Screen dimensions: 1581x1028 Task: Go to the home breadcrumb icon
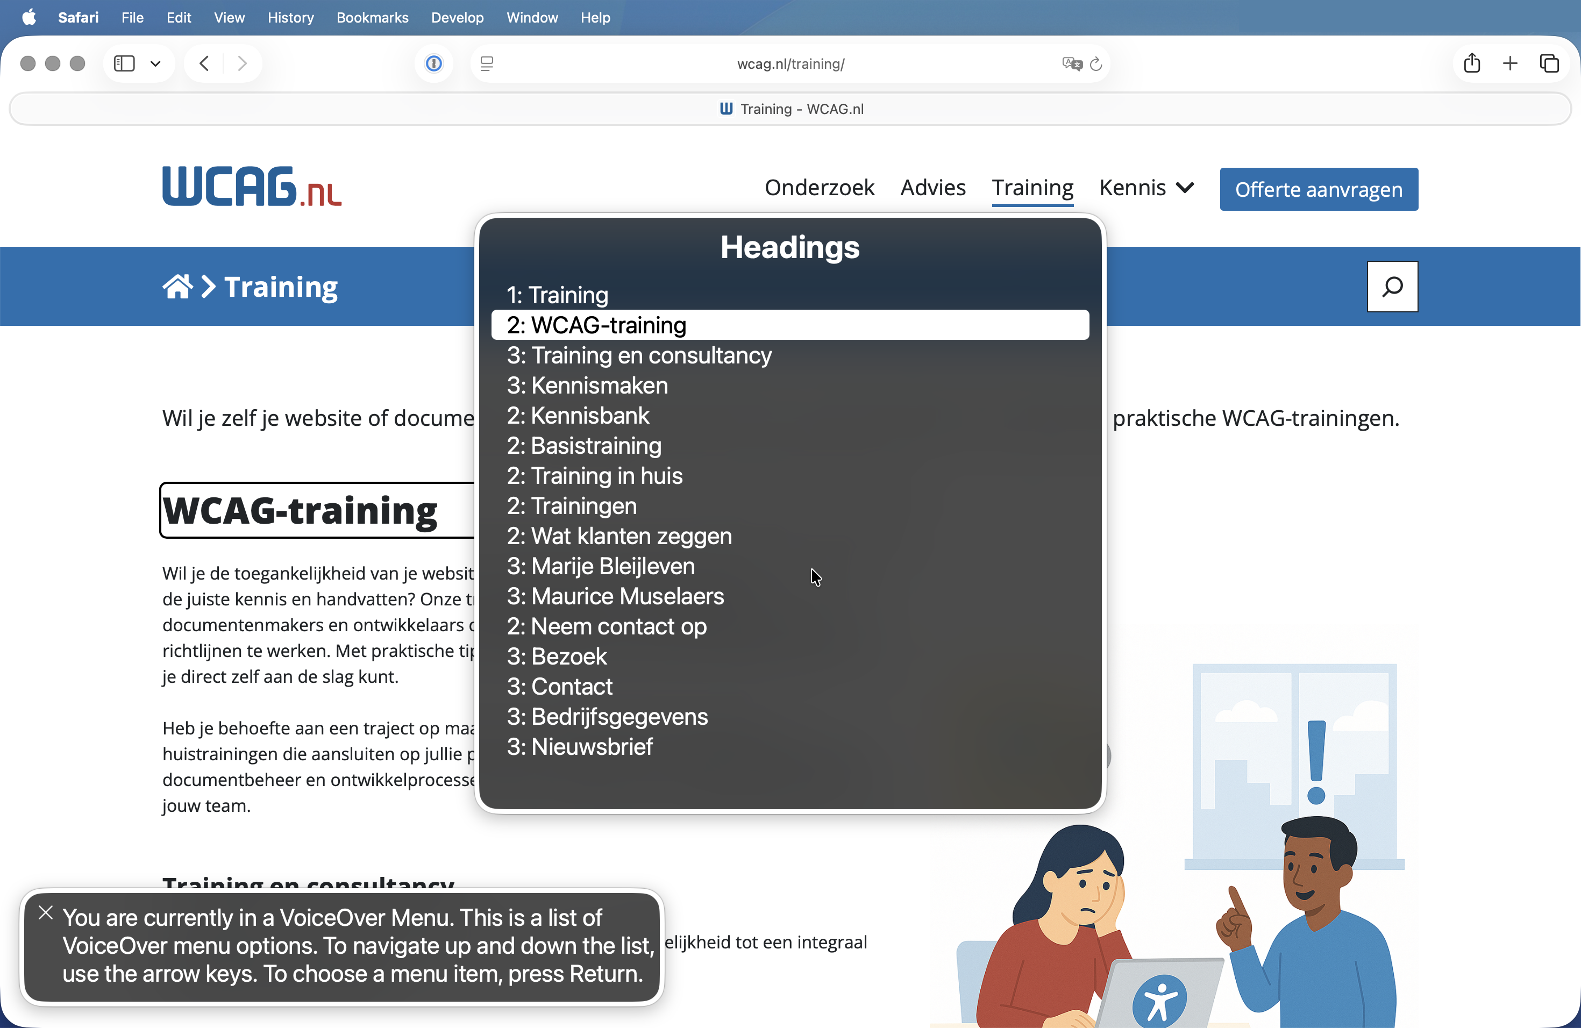pos(177,287)
